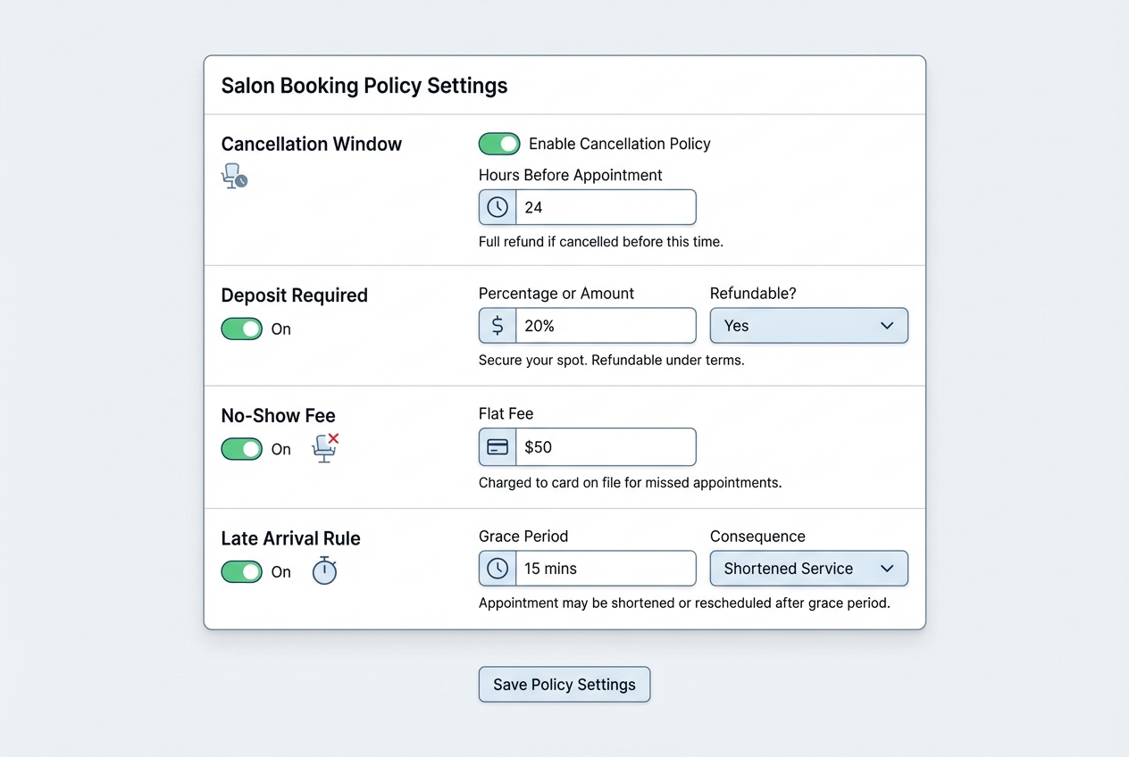This screenshot has height=757, width=1129.
Task: Click the chair with clock Cancellation Window icon
Action: click(x=234, y=176)
